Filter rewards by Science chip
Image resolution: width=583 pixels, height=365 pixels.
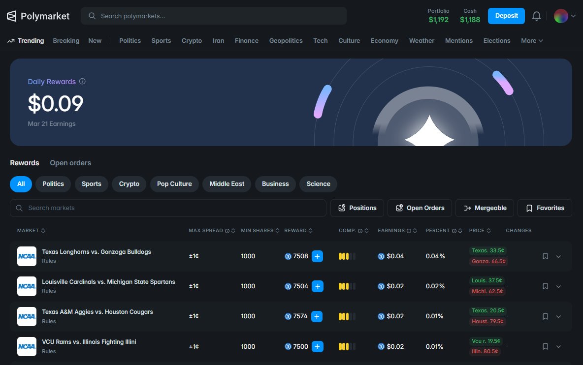tap(318, 184)
